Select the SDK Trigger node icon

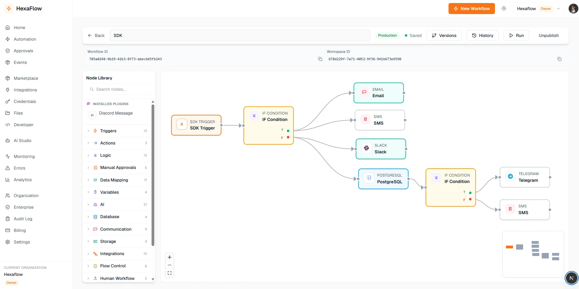point(182,124)
